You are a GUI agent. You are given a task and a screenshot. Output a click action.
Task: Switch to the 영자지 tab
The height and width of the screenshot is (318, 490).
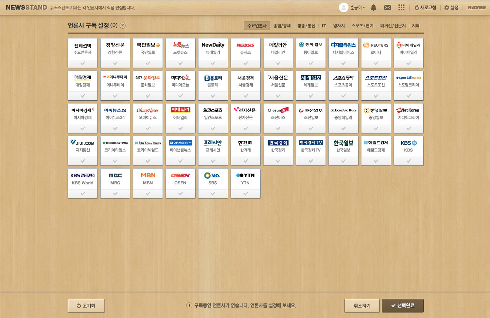339,26
